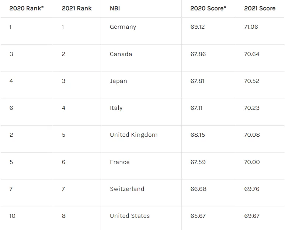285x230 pixels.
Task: Select the 65.67 United States score
Action: (x=198, y=216)
